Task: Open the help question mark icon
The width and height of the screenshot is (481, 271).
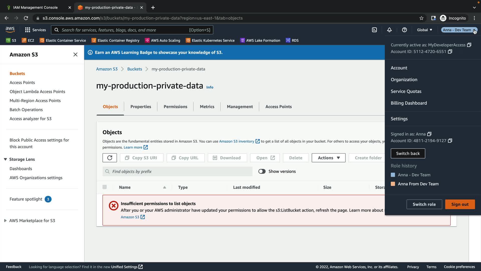Action: 404,30
